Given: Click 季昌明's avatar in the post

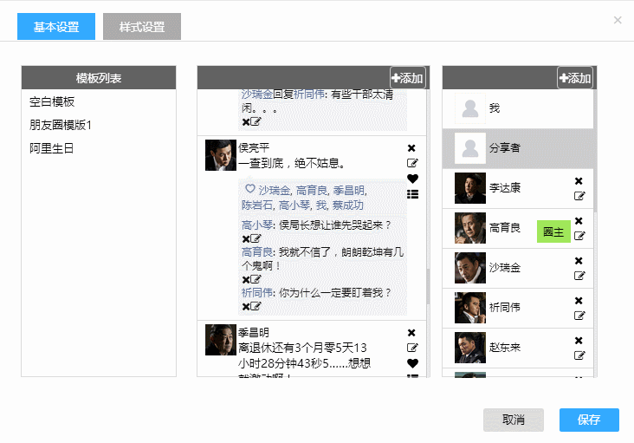Looking at the screenshot, I should 221,340.
